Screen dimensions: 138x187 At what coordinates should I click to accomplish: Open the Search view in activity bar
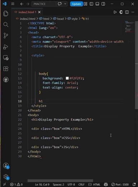click(6, 24)
